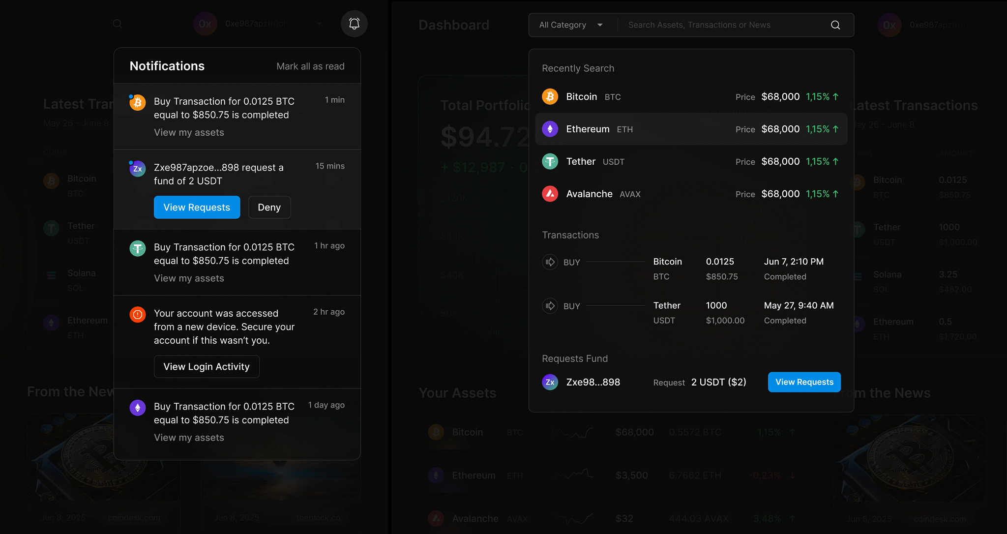Open View my assets on the 1 min notification
The height and width of the screenshot is (534, 1007).
(x=188, y=132)
